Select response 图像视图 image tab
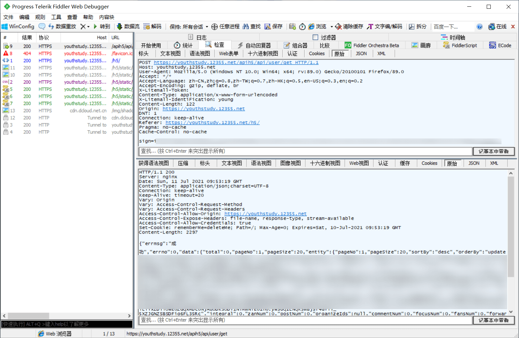 (x=291, y=163)
